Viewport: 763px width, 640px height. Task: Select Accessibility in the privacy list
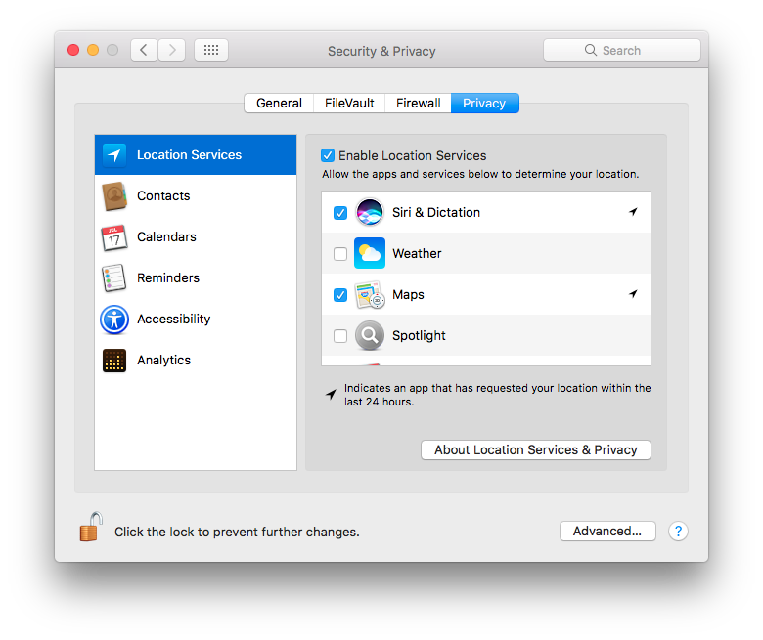[x=196, y=320]
